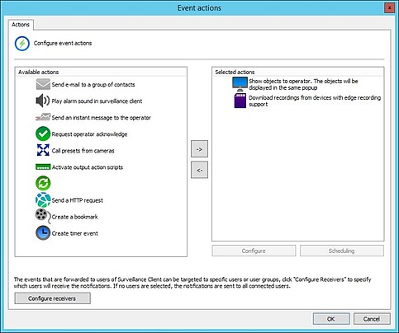399x333 pixels.
Task: Click the blue clock timer event icon
Action: (x=43, y=233)
